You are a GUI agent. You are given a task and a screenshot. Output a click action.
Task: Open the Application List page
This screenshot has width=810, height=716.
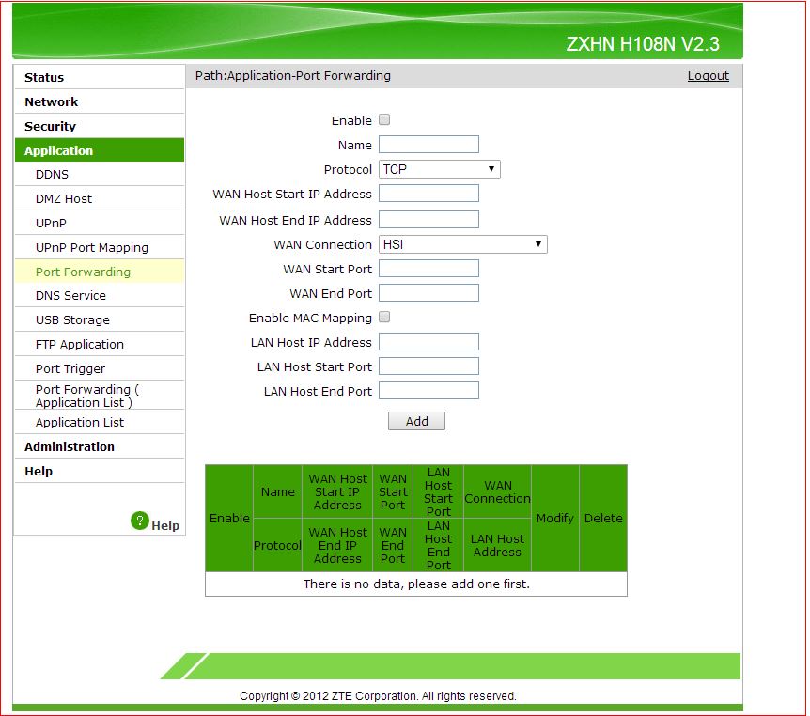pos(100,422)
